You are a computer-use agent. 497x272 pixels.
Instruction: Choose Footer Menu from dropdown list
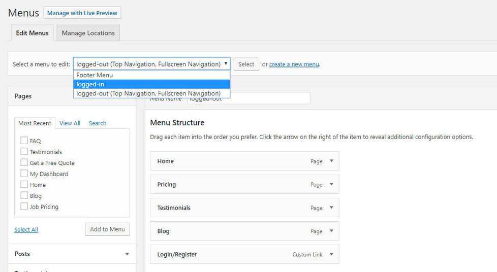coord(151,75)
